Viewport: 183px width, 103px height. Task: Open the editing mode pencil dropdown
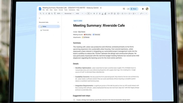[142, 14]
